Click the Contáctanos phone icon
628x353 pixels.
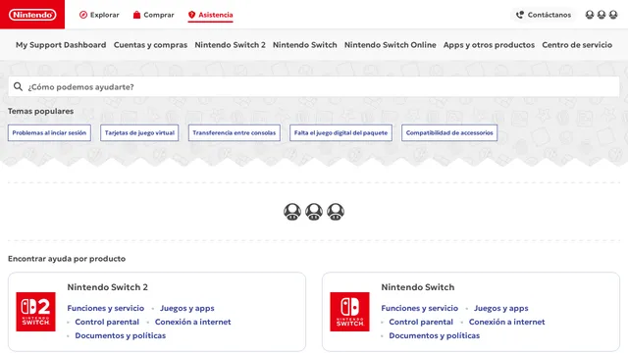520,15
